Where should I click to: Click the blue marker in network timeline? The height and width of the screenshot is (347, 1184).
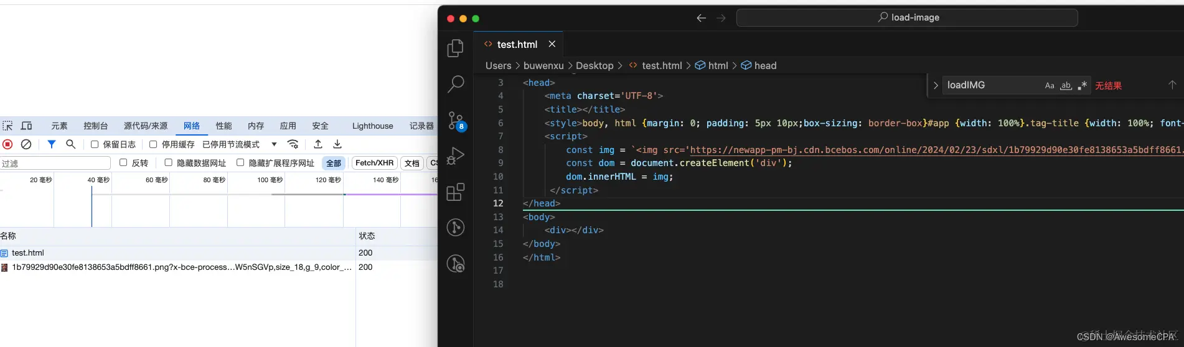tap(92, 206)
